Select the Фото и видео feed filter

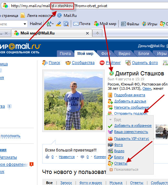pyautogui.click(x=91, y=183)
